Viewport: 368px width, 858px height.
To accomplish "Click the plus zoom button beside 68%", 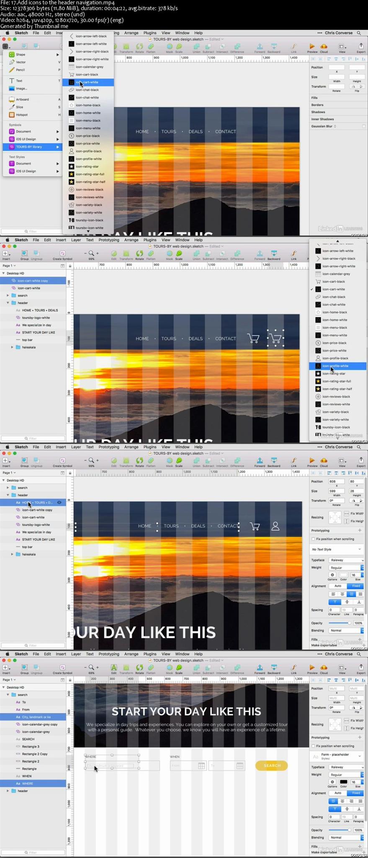I will coord(98,667).
